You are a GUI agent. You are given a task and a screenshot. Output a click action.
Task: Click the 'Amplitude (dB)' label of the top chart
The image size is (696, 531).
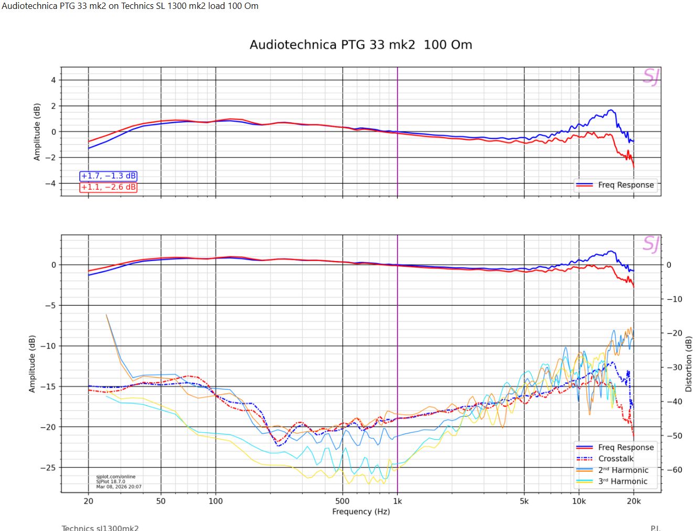37,132
